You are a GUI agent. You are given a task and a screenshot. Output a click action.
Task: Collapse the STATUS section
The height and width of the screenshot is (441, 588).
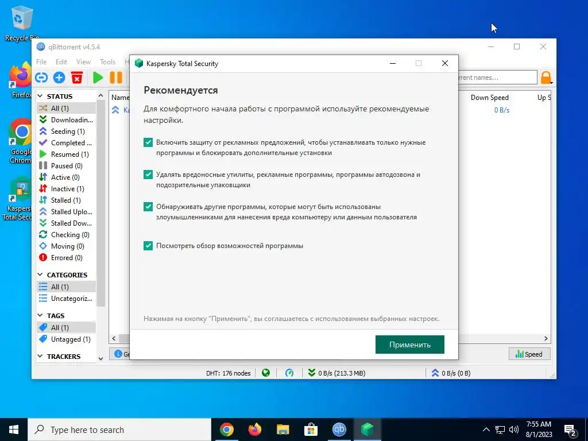pyautogui.click(x=40, y=96)
